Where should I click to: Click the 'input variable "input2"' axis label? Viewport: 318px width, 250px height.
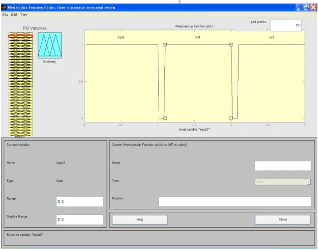coord(194,130)
